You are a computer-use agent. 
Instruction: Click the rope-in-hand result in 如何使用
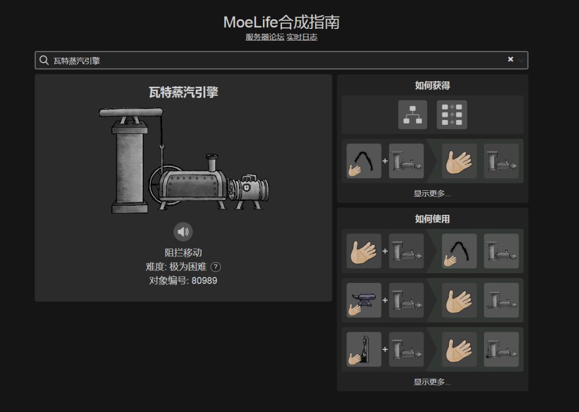(459, 251)
